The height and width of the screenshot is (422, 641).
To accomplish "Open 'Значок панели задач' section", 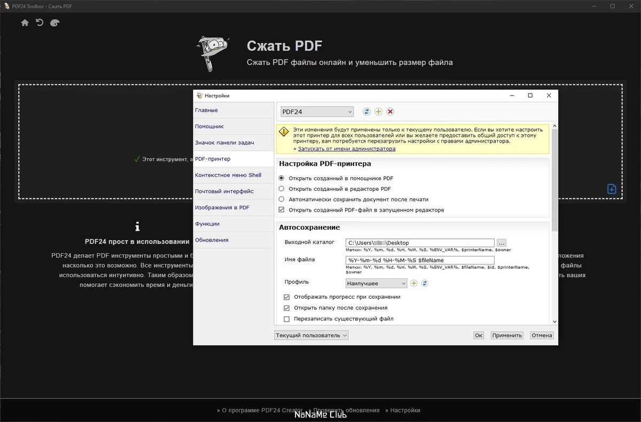I will click(233, 143).
